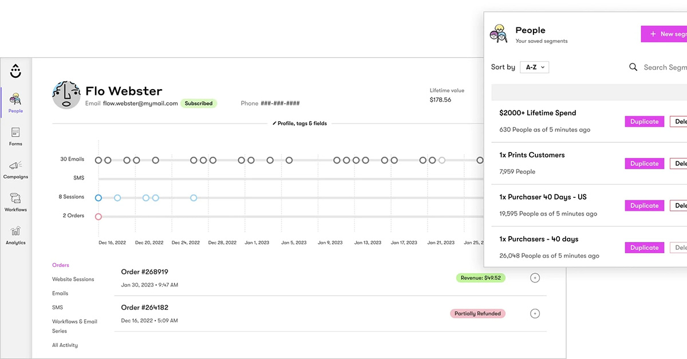The width and height of the screenshot is (687, 359).
Task: Click Flo Webster's avatar image
Action: tap(66, 95)
